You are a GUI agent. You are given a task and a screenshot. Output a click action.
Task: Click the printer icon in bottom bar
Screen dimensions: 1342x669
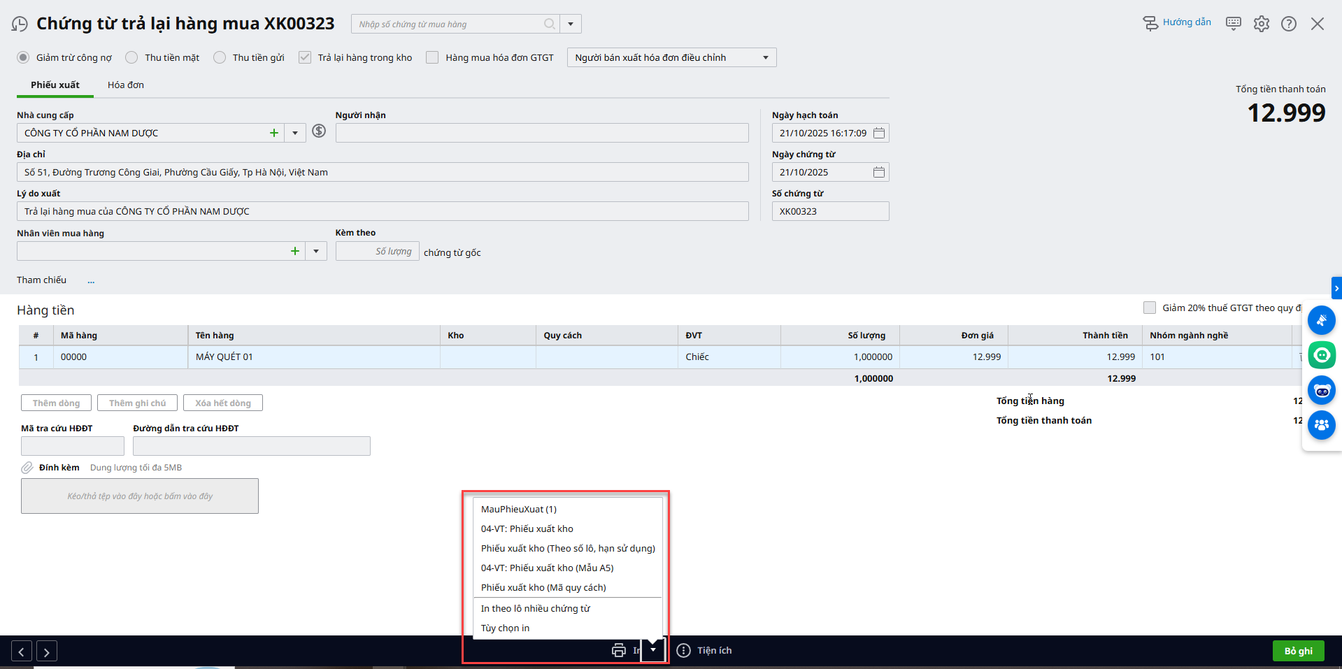619,650
